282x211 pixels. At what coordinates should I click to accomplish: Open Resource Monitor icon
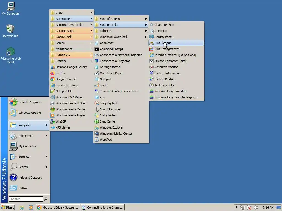click(x=151, y=67)
